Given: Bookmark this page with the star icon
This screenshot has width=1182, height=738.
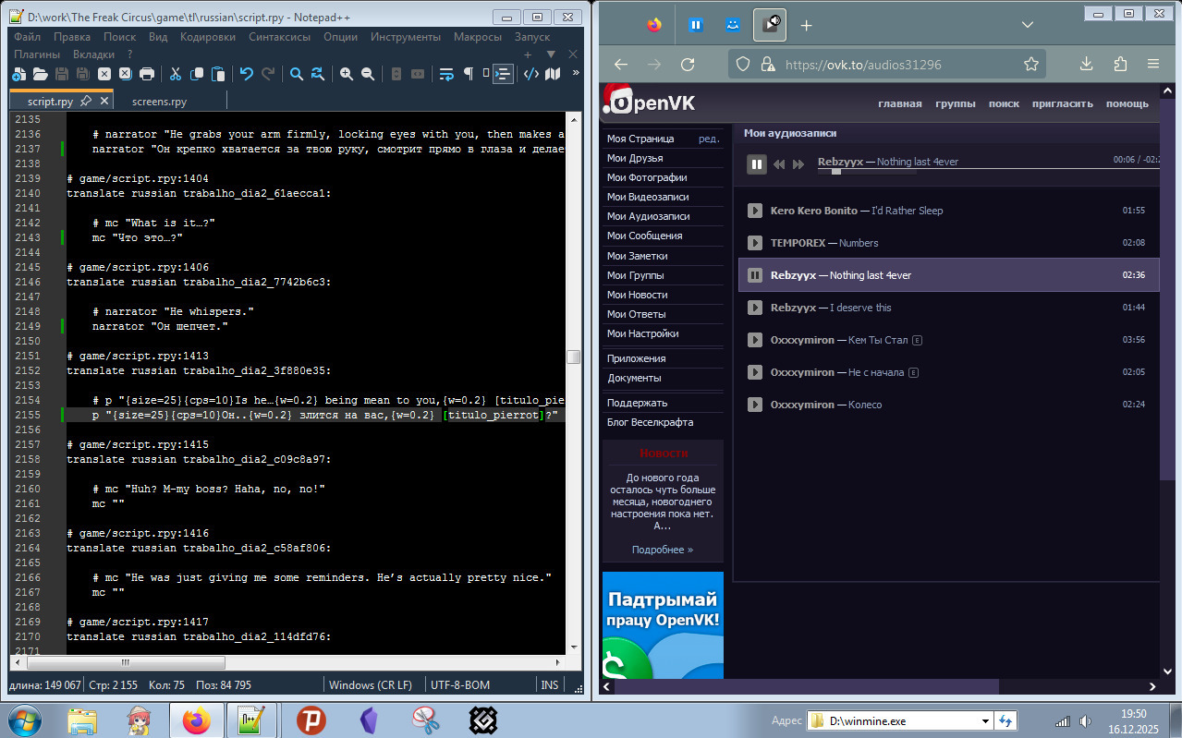Looking at the screenshot, I should point(1031,65).
